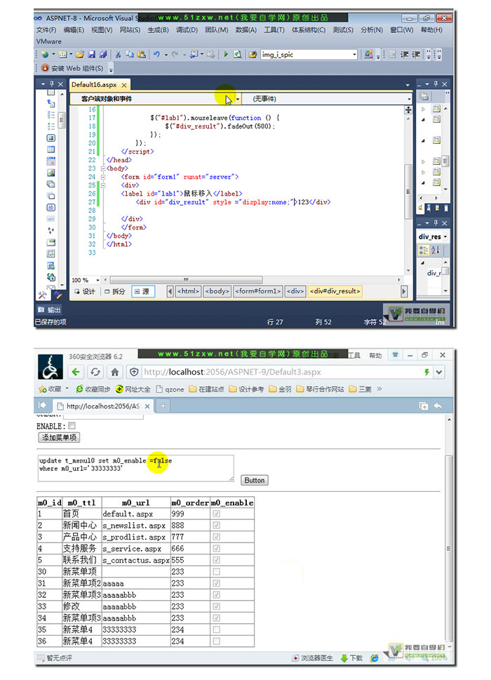491x680 pixels.
Task: Toggle m0_enable checkbox for row 30
Action: pyautogui.click(x=216, y=572)
